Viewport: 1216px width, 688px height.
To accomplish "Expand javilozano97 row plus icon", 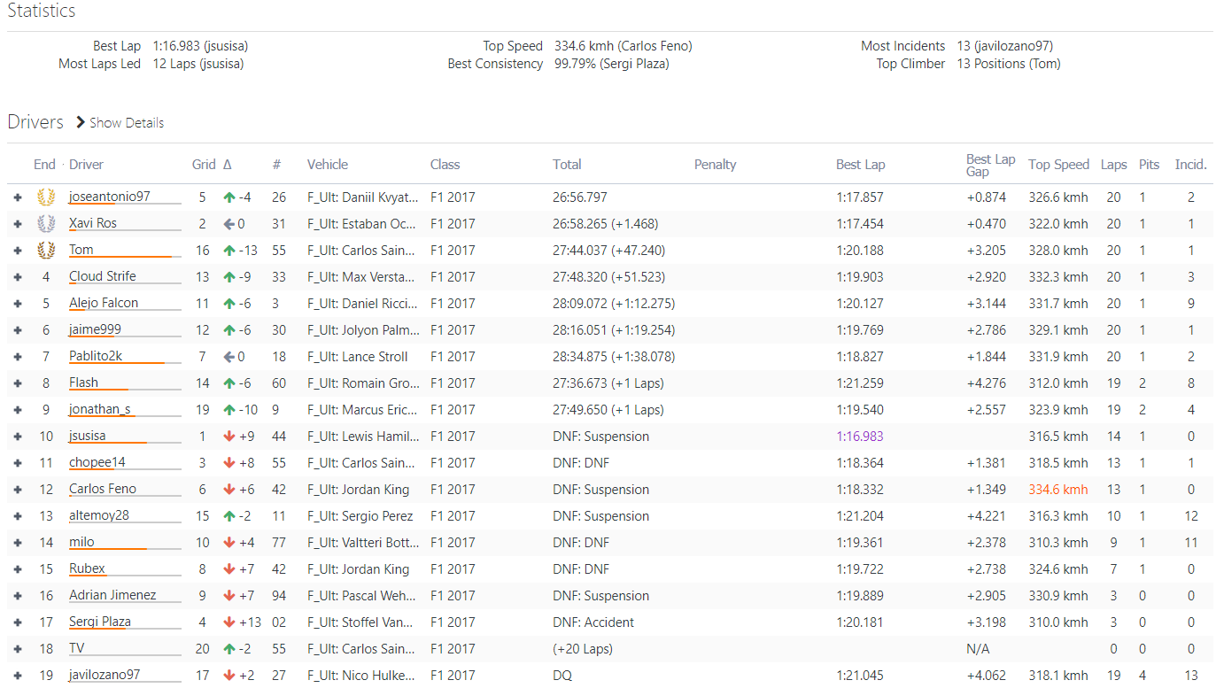I will point(17,676).
